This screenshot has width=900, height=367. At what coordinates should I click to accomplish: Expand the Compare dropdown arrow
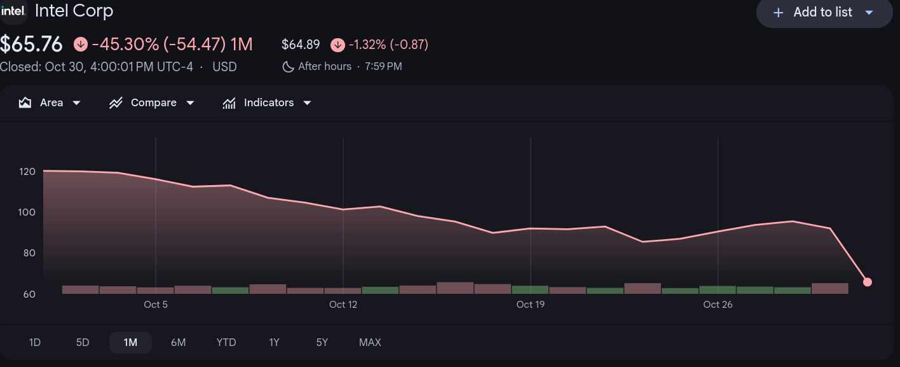190,103
